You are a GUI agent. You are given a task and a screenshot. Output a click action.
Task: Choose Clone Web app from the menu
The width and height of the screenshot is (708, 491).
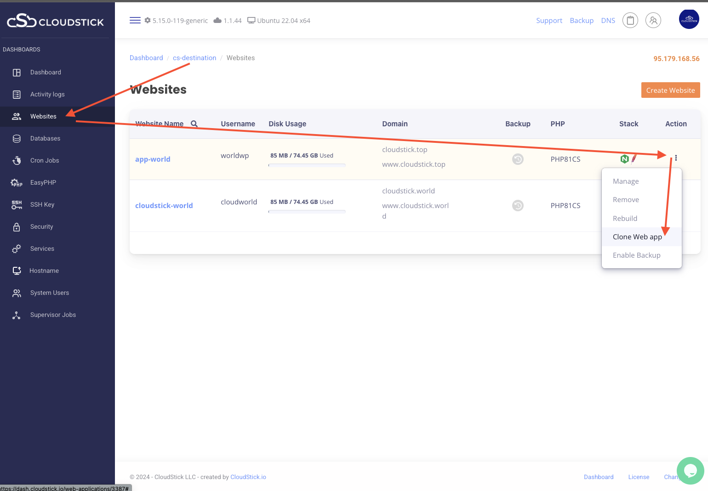click(x=637, y=237)
